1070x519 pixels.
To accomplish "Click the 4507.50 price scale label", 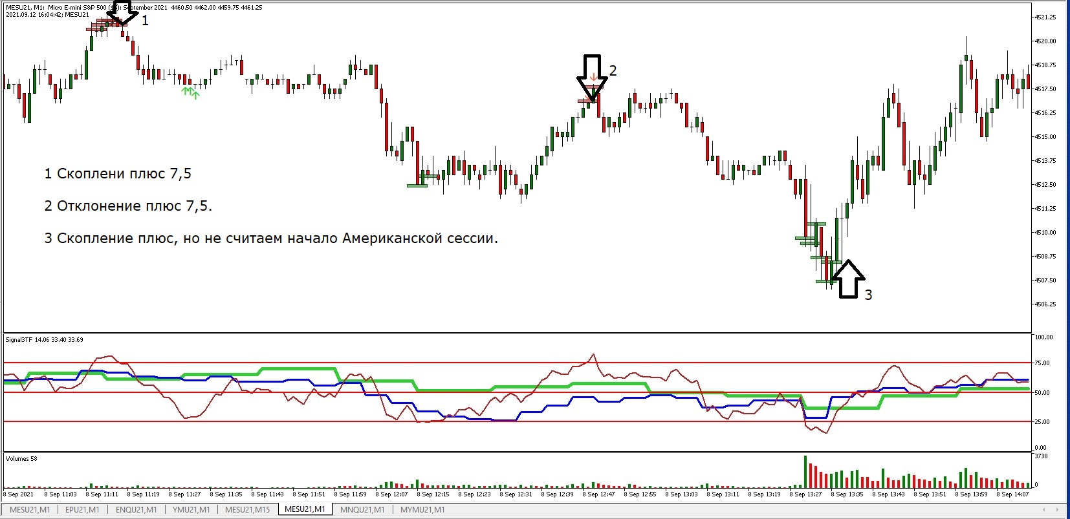I will pyautogui.click(x=1045, y=281).
